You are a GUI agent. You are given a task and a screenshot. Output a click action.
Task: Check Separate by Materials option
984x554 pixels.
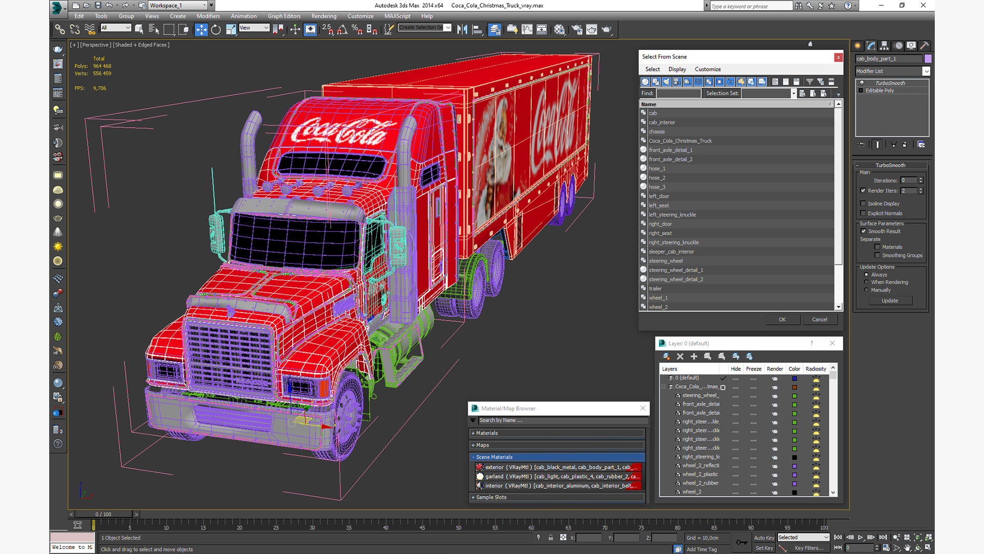tap(877, 247)
